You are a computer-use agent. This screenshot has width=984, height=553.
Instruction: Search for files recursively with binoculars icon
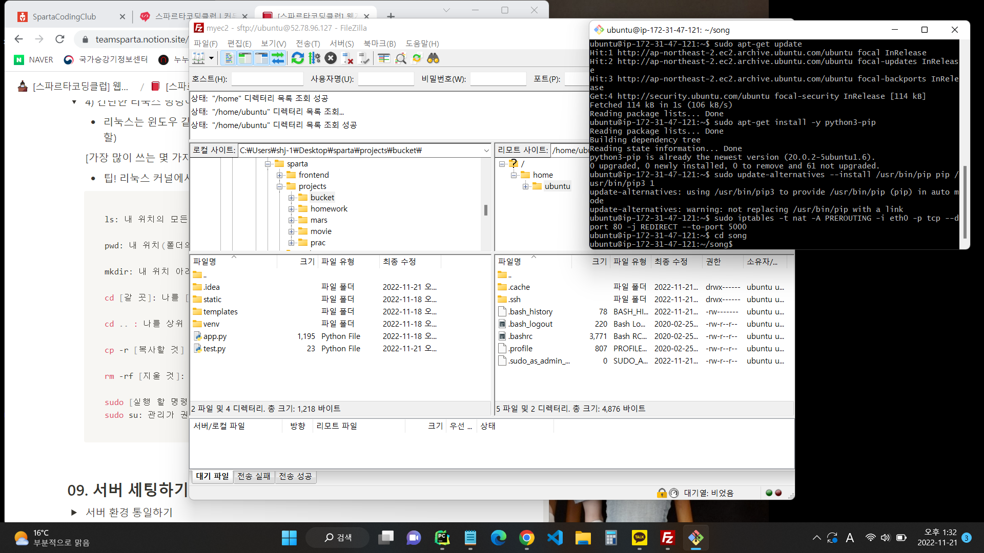pyautogui.click(x=433, y=58)
